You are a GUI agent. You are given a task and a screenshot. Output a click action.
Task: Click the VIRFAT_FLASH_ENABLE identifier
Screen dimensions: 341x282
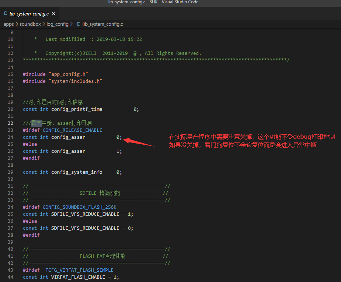click(x=78, y=277)
